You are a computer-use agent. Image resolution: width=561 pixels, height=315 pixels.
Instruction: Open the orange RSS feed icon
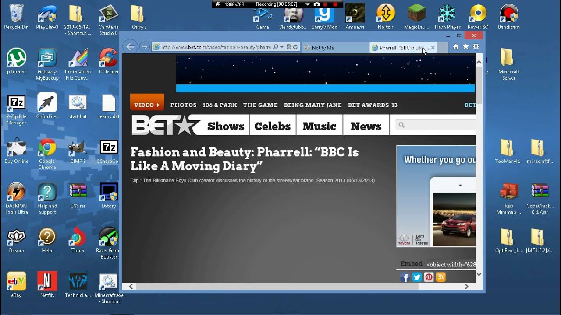(x=441, y=277)
